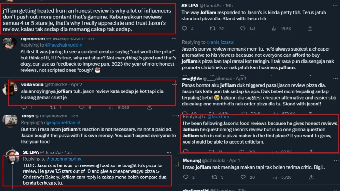This screenshot has height=191, width=340.
Task: Share SE LIPA's 'Stand with Jason' tweet
Action: (310, 29)
